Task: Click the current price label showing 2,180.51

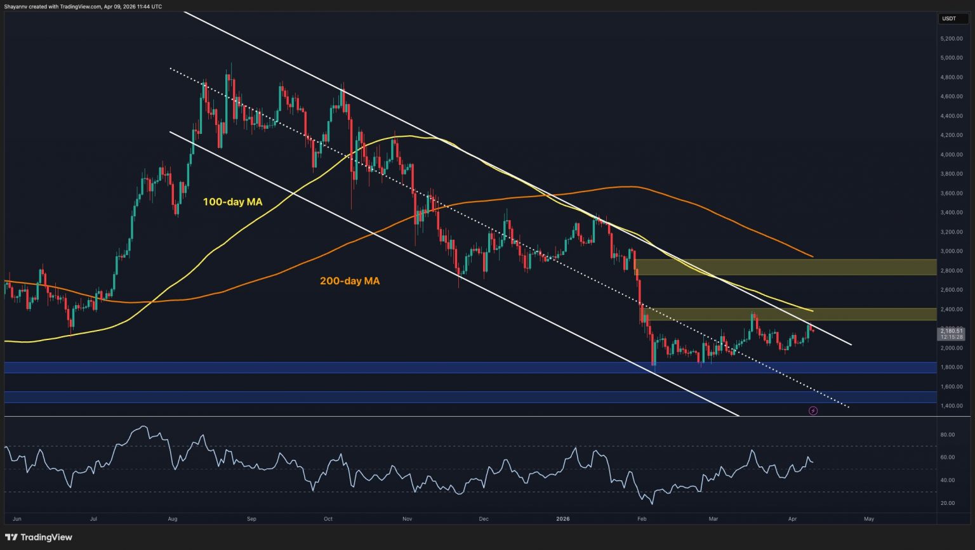Action: (x=952, y=331)
